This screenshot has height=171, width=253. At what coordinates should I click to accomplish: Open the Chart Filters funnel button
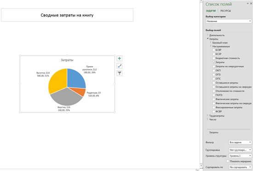120,73
